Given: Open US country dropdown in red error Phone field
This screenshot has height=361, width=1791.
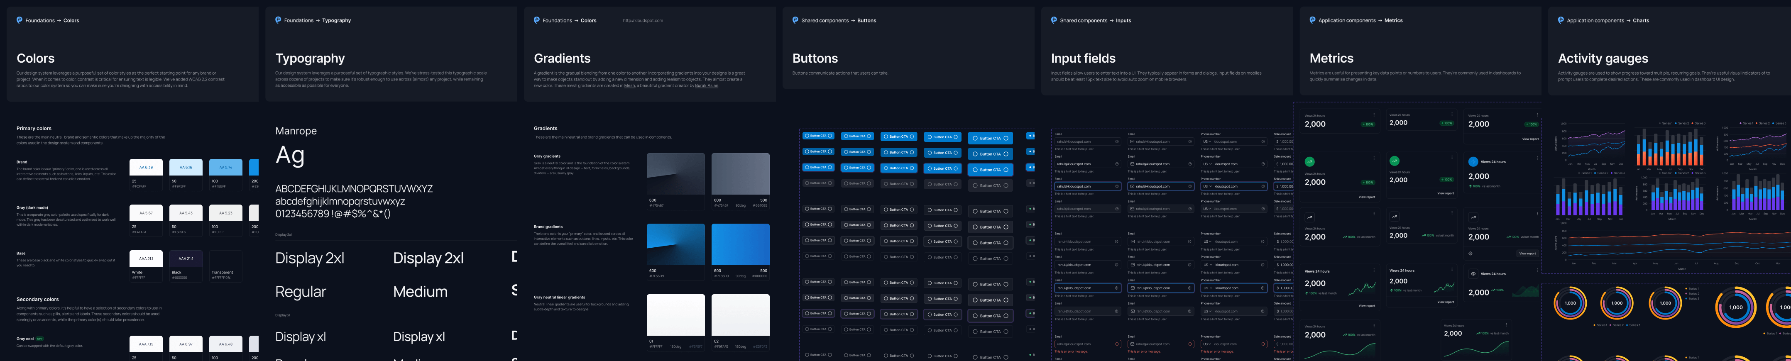Looking at the screenshot, I should 1208,344.
